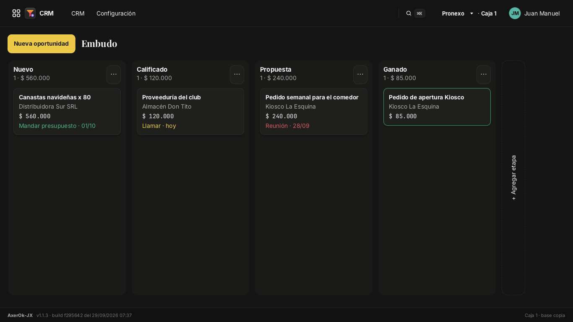Open the Ganado column options menu
This screenshot has width=573, height=322.
[x=484, y=74]
